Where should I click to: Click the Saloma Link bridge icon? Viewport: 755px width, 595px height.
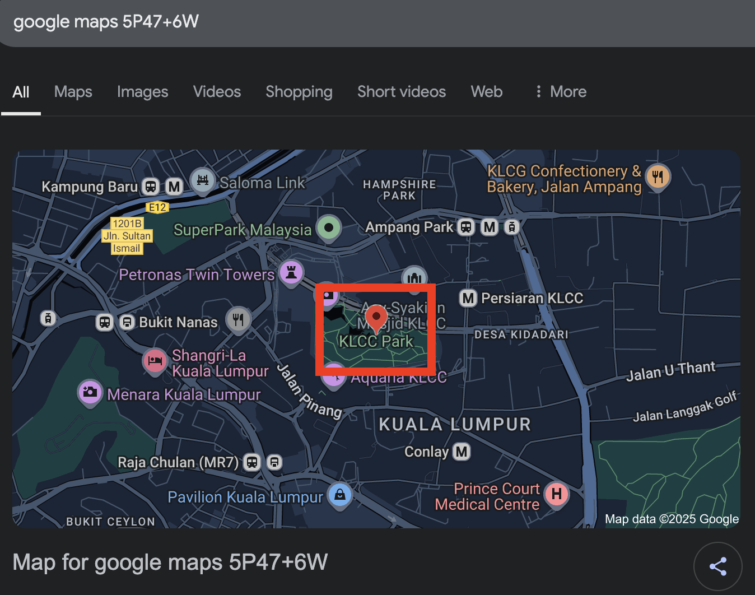tap(203, 180)
